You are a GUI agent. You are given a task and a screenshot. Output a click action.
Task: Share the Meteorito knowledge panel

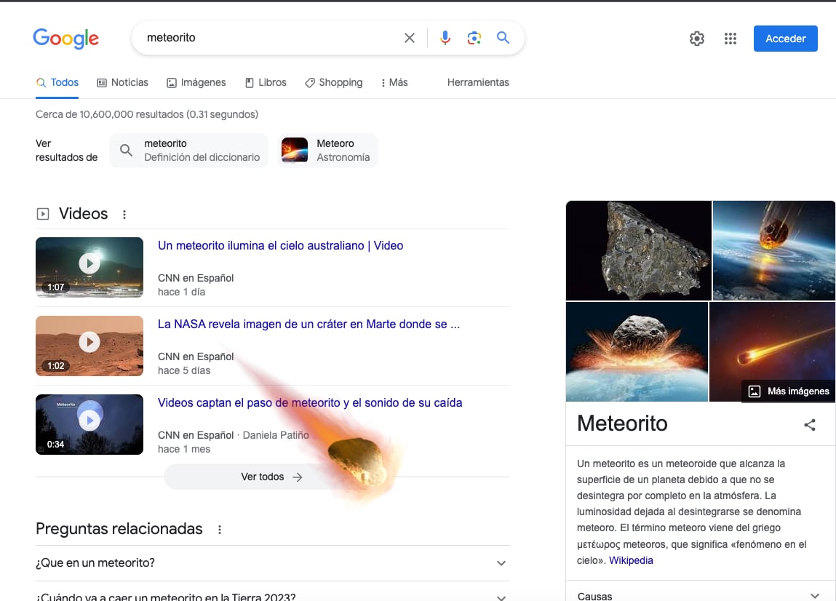pos(810,424)
